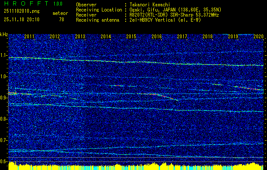Click the 0.9 frequency axis label
The height and width of the screenshot is (170, 267).
tap(4, 98)
